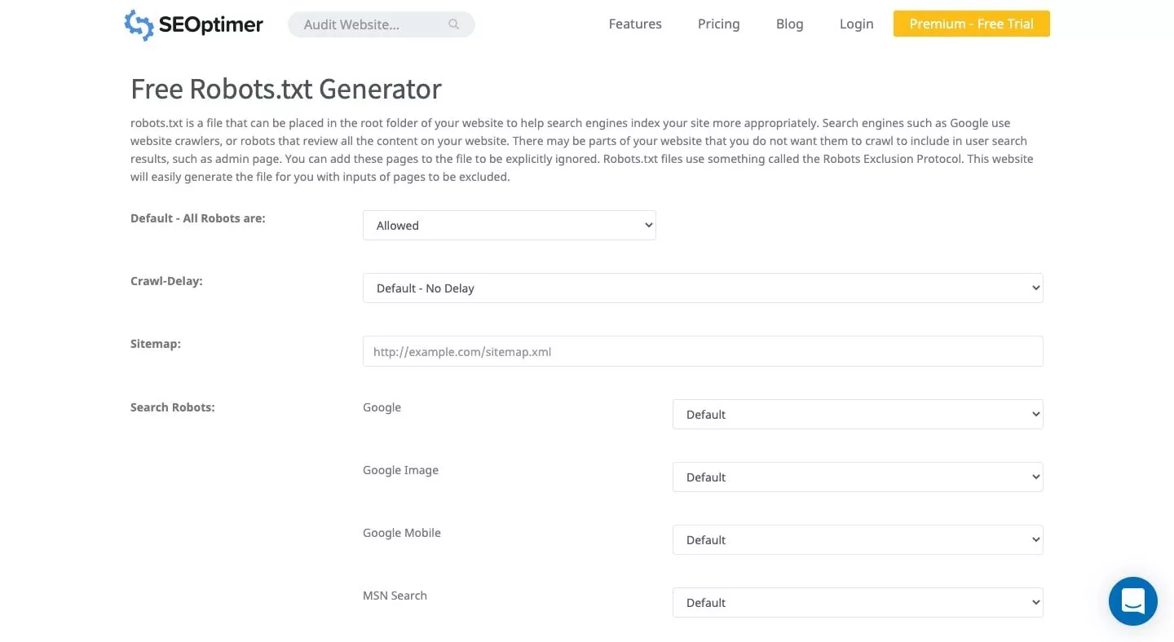Expand the Google Mobile Default dropdown
Screen dimensions: 1174x642
pyautogui.click(x=858, y=540)
